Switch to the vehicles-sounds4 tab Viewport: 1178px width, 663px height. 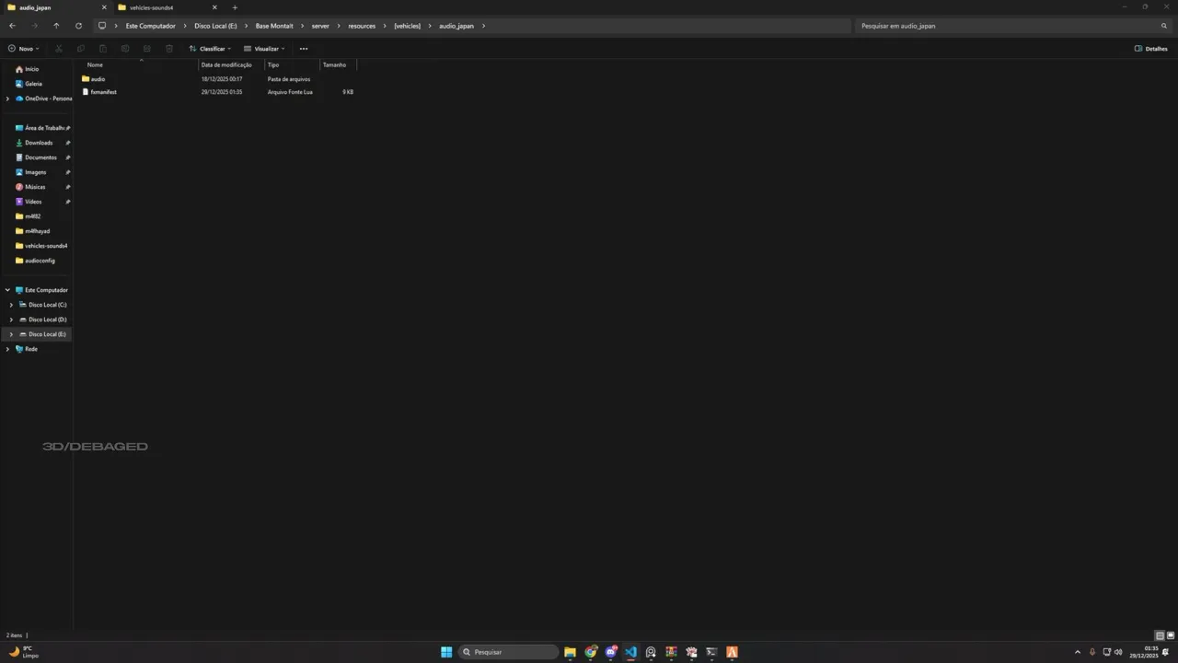click(x=166, y=7)
